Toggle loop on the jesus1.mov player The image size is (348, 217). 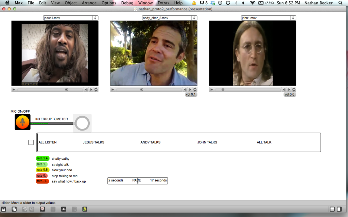(96, 90)
